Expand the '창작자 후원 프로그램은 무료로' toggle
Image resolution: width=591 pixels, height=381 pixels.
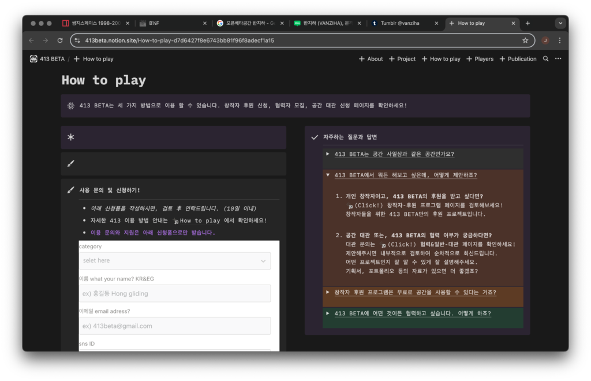(328, 293)
